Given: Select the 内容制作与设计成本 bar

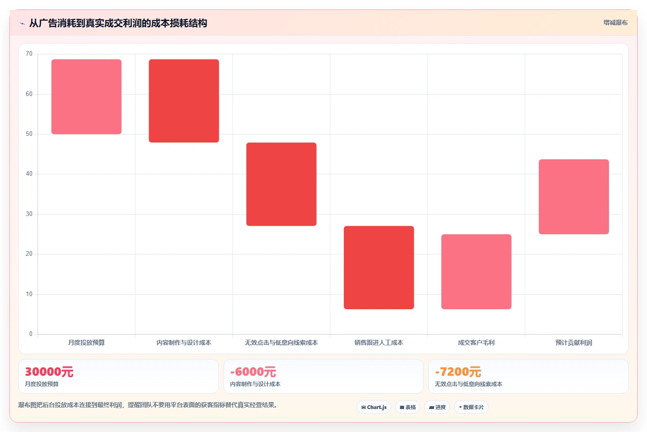Looking at the screenshot, I should (184, 101).
